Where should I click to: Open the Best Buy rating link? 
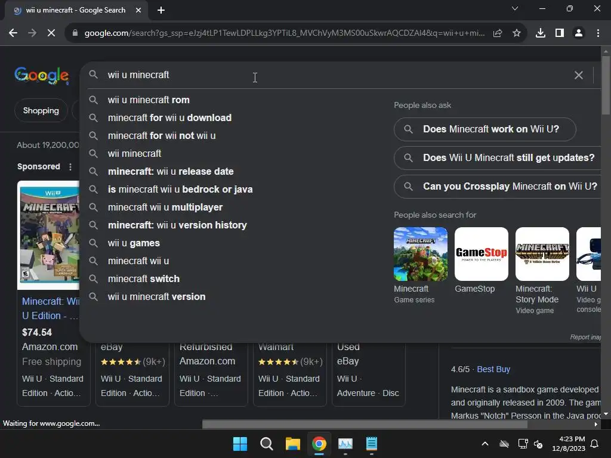pyautogui.click(x=493, y=369)
